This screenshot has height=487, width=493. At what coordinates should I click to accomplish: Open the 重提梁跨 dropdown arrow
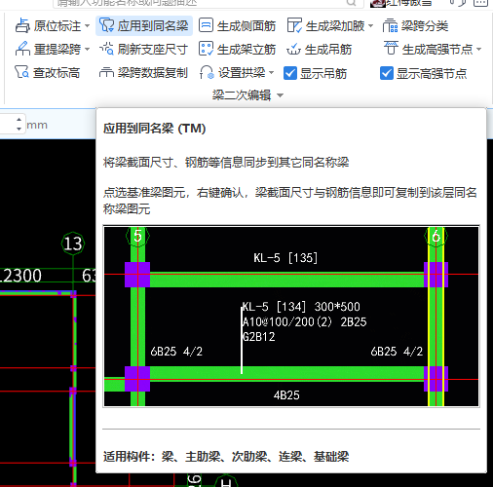pos(87,50)
